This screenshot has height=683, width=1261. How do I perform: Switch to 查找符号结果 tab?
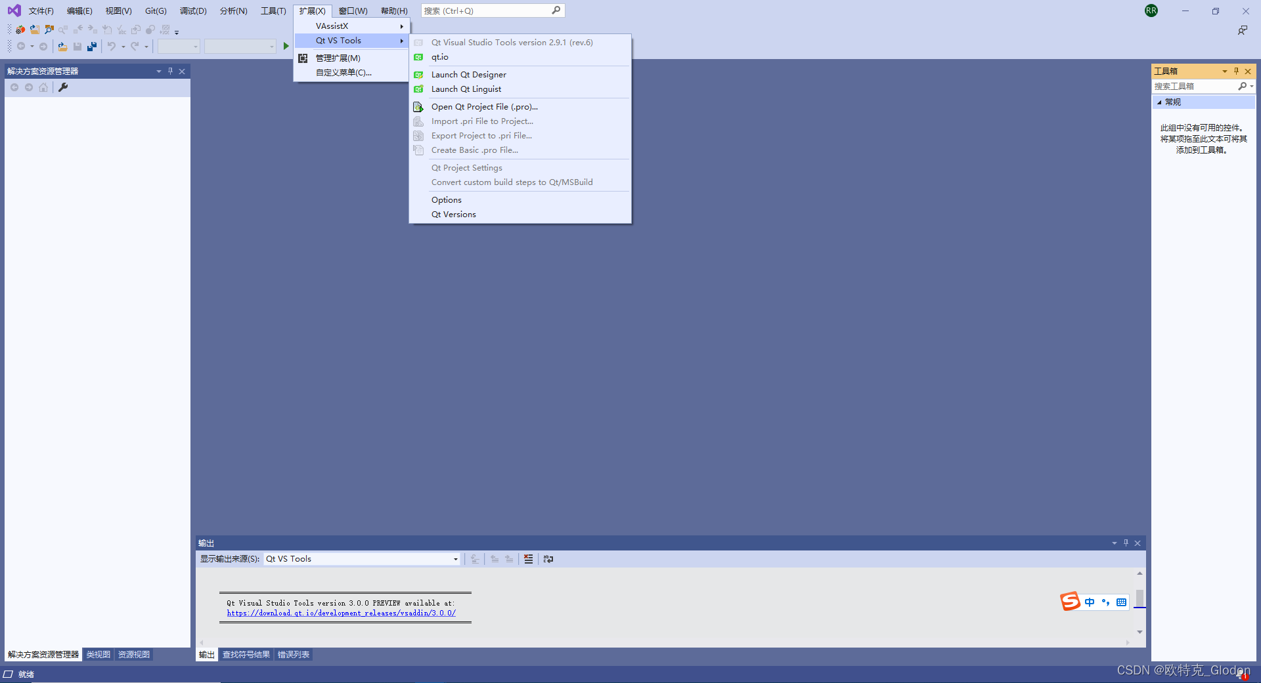point(246,655)
